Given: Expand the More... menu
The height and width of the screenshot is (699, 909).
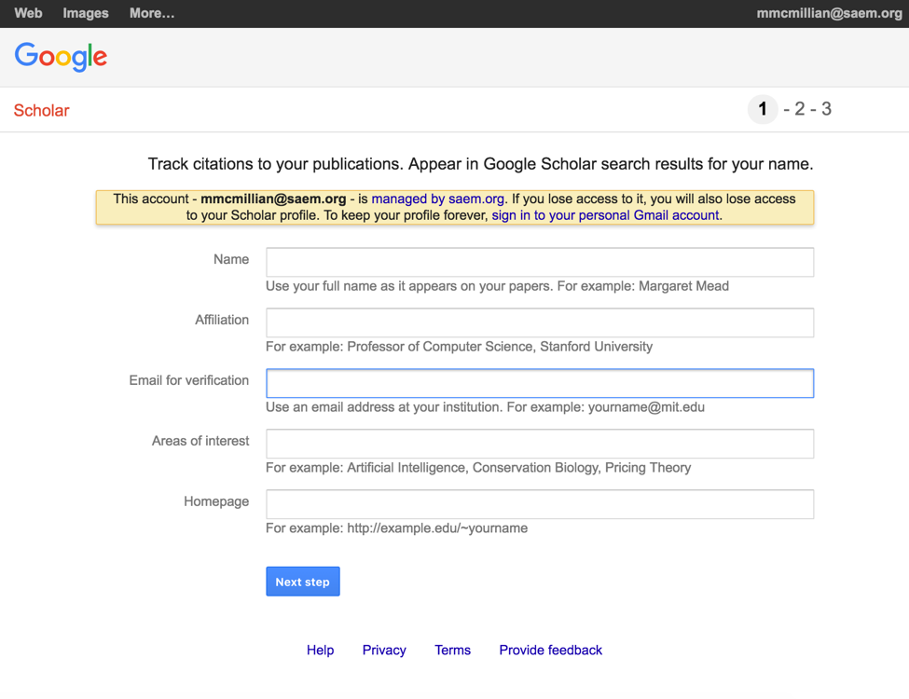Looking at the screenshot, I should [x=152, y=13].
